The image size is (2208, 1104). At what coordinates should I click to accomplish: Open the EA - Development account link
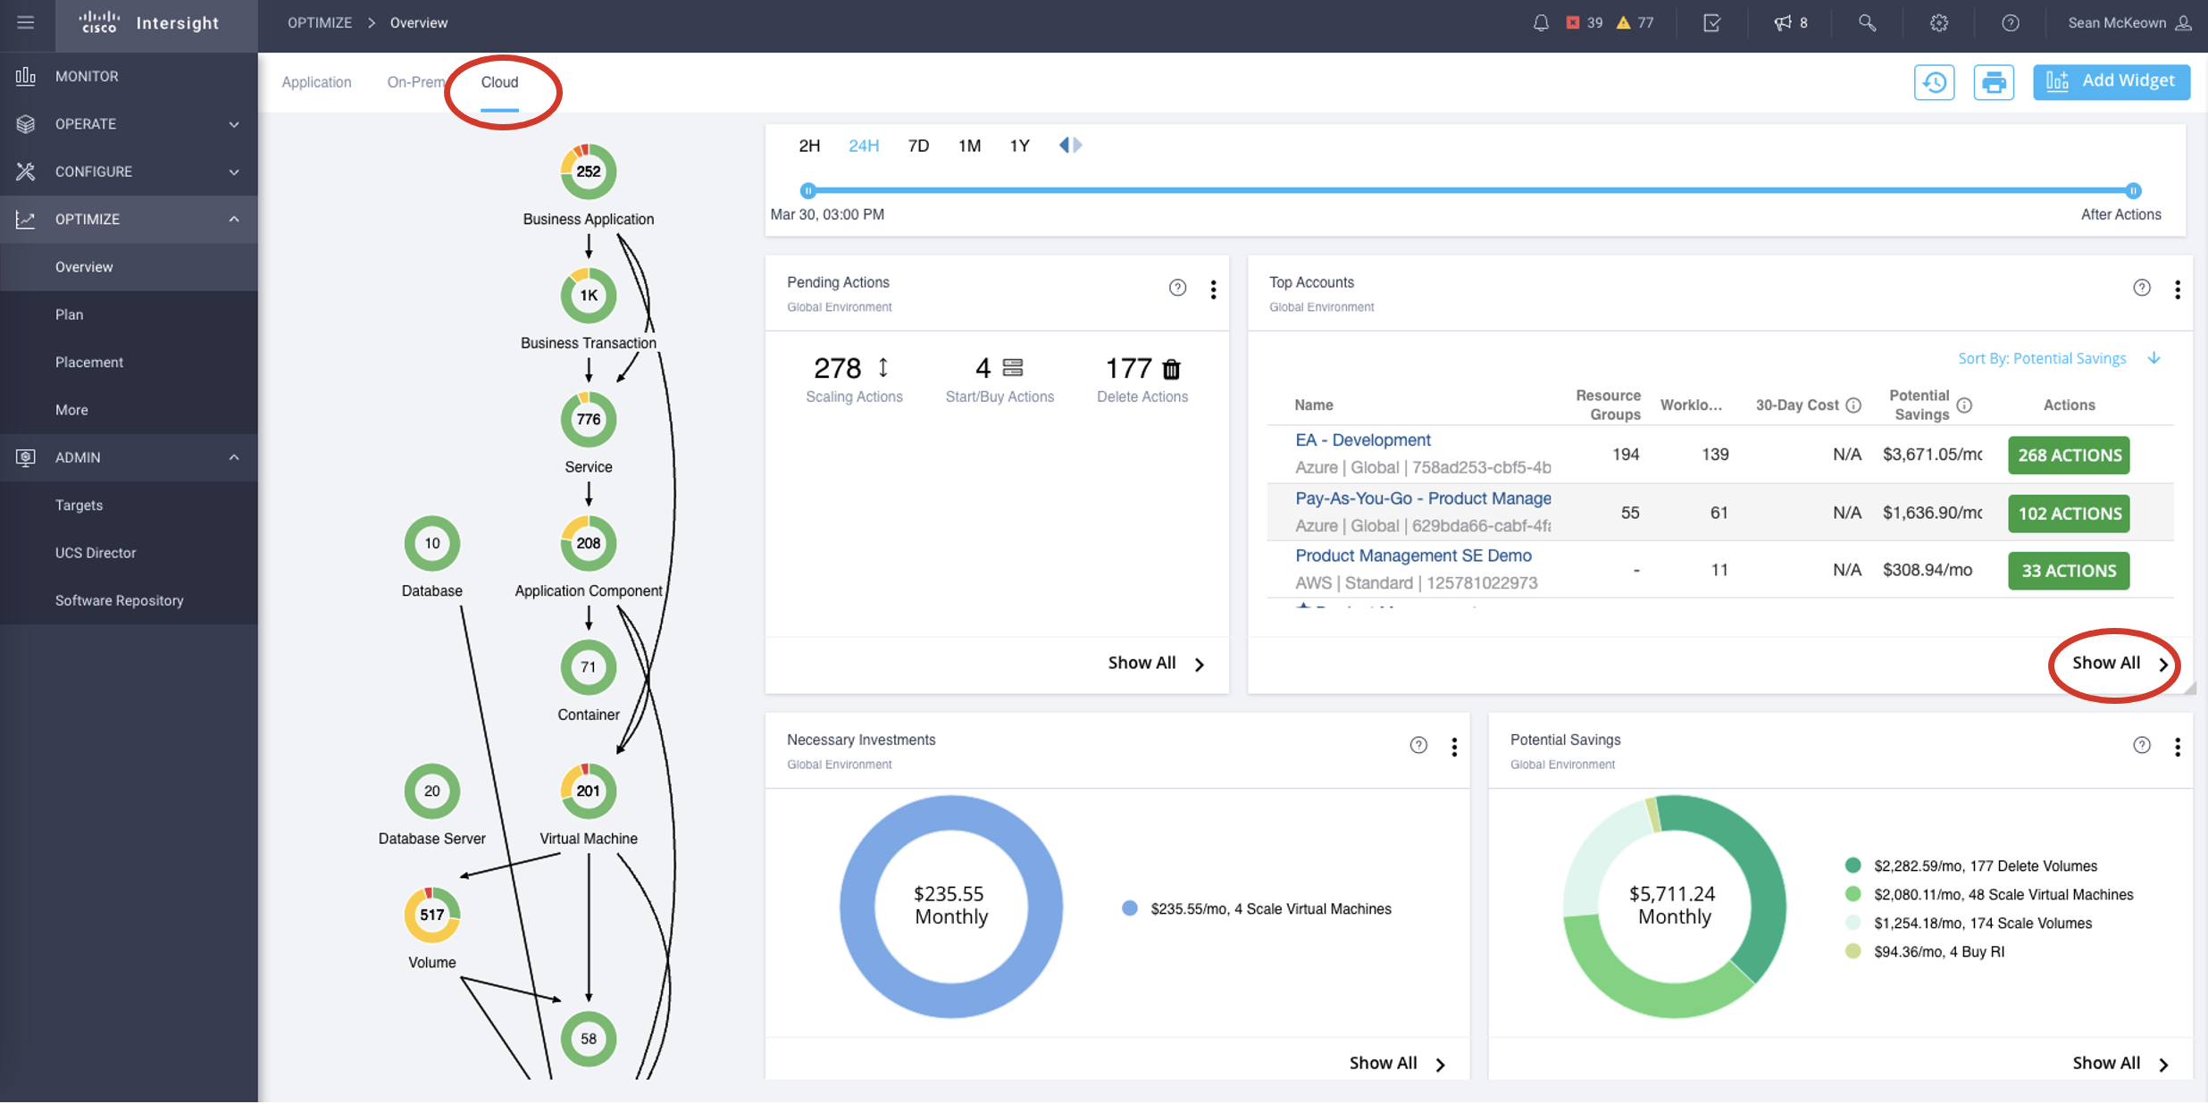coord(1362,440)
